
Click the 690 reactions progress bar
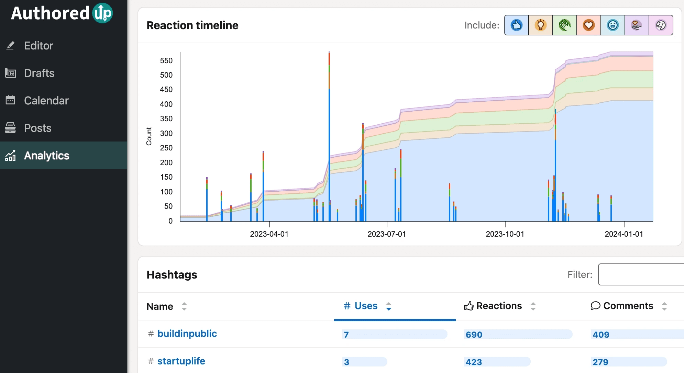(x=518, y=334)
